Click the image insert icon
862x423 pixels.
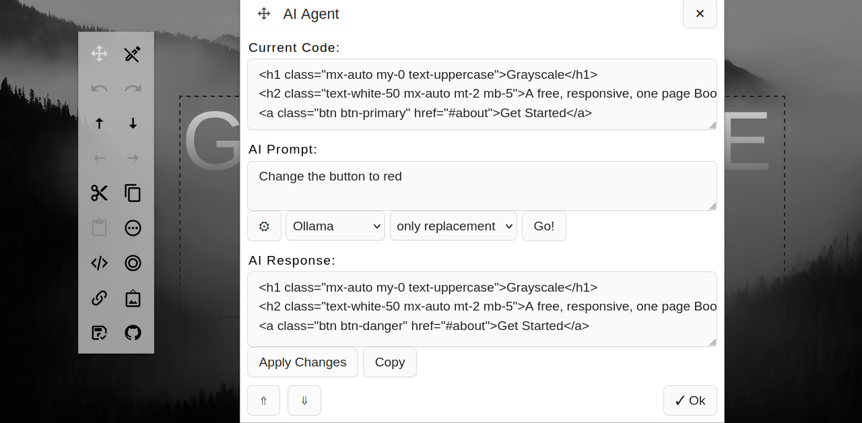[133, 298]
